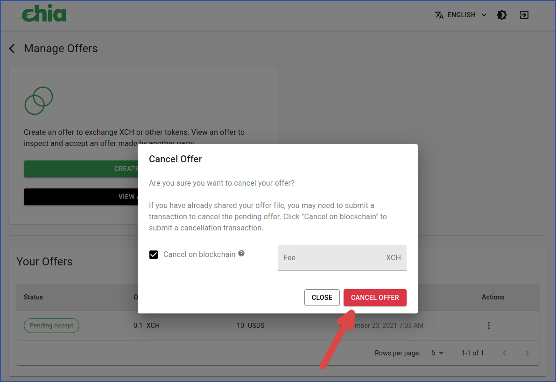Open actions menu for the Pending Accept offer
556x382 pixels.
[489, 326]
